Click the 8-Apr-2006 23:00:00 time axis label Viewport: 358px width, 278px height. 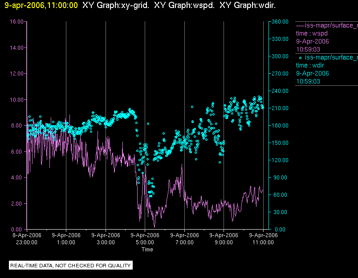tap(27, 238)
